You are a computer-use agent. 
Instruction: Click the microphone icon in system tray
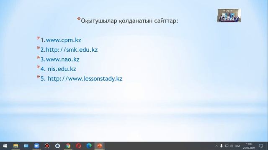[222, 146]
